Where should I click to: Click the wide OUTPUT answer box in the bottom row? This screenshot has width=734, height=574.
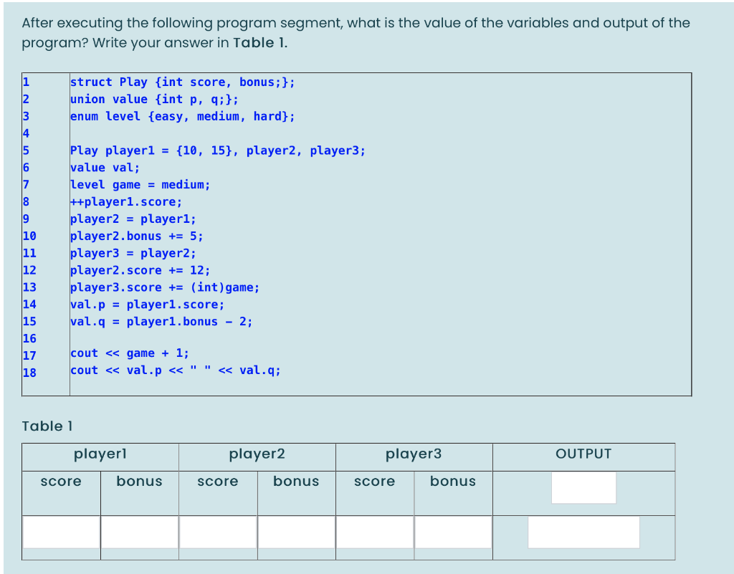pyautogui.click(x=583, y=532)
